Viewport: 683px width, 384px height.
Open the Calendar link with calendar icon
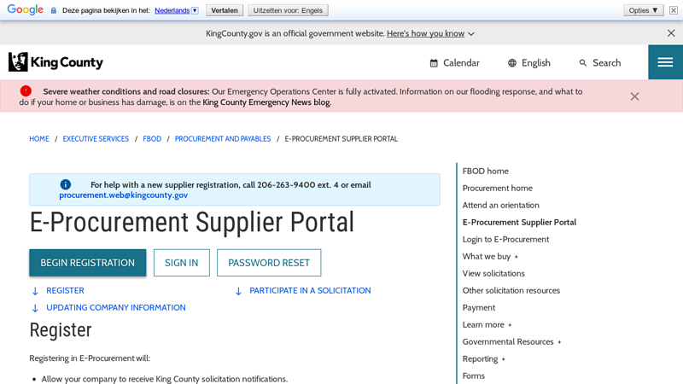[x=454, y=63]
